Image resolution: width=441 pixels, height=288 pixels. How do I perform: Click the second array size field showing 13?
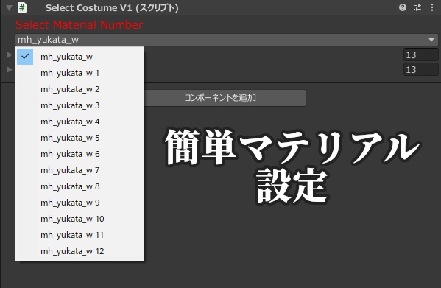click(420, 69)
